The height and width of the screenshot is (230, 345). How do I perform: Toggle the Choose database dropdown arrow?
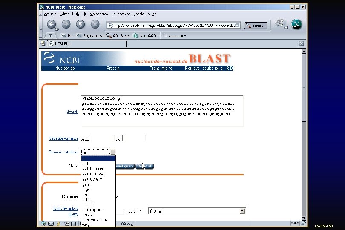[x=112, y=152]
